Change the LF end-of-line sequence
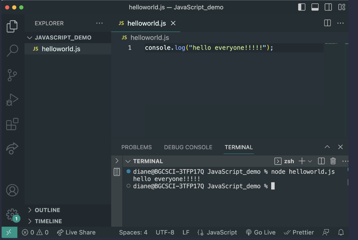 (x=186, y=233)
